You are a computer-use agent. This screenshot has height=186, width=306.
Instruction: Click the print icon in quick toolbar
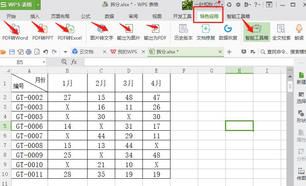[x=28, y=52]
